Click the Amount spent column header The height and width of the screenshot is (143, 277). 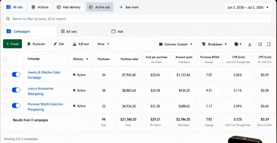pyautogui.click(x=184, y=57)
